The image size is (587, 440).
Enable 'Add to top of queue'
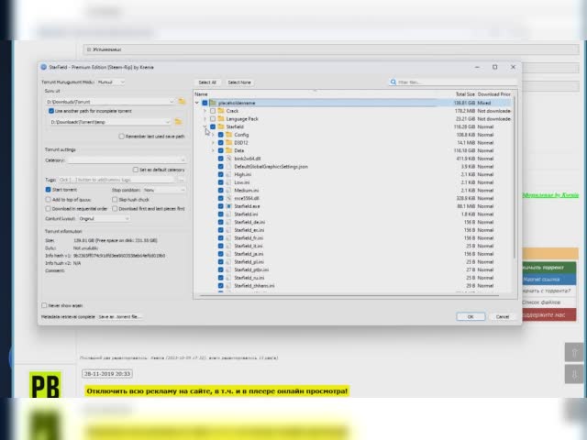tap(48, 200)
